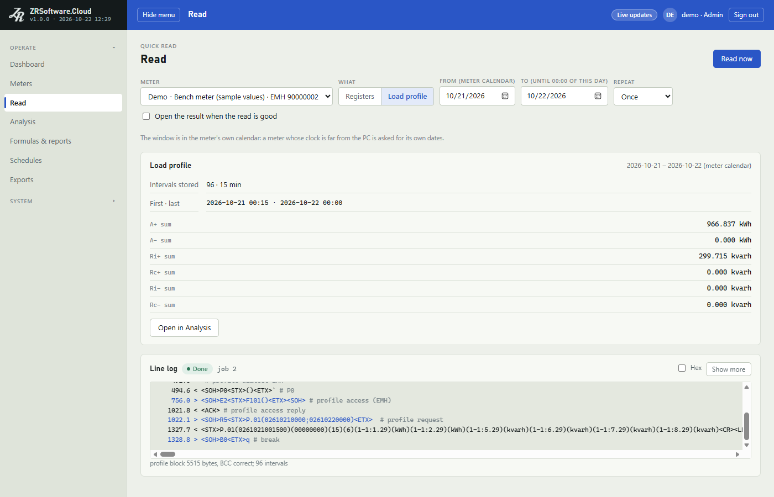
Task: Click Show more in the Line log
Action: [x=729, y=369]
